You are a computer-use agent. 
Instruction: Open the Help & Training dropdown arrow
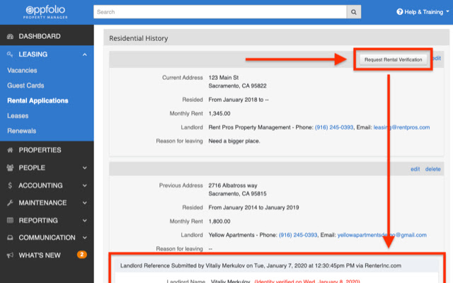click(x=447, y=12)
